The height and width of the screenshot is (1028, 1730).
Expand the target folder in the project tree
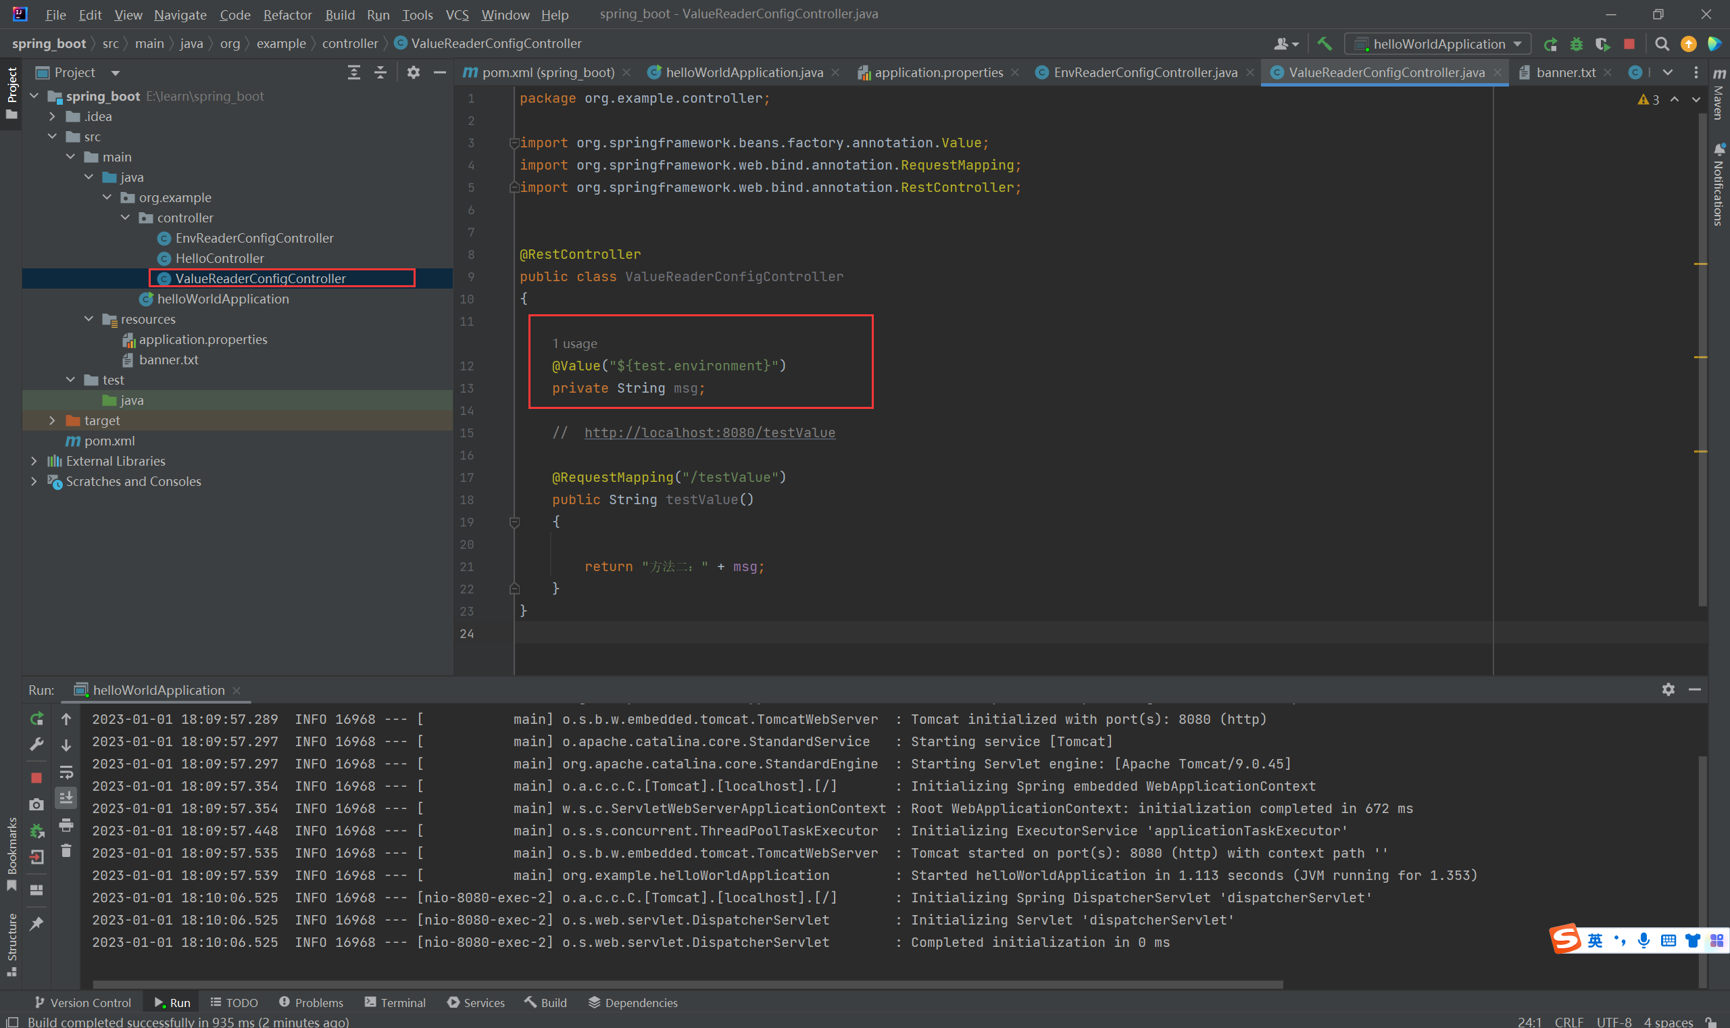[x=52, y=420]
